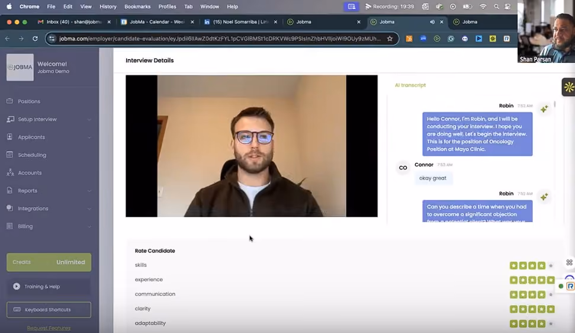Click the Accounts sidebar icon
575x333 pixels.
(10, 172)
